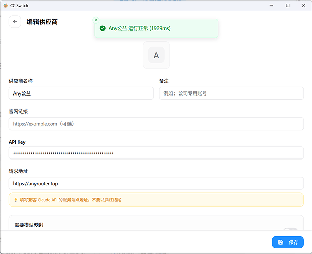Edit the 供应商名称 field containing Any公益
This screenshot has width=312, height=254.
[81, 93]
